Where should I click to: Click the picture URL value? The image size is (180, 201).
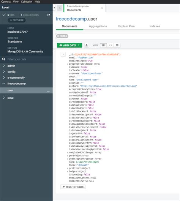click(108, 86)
